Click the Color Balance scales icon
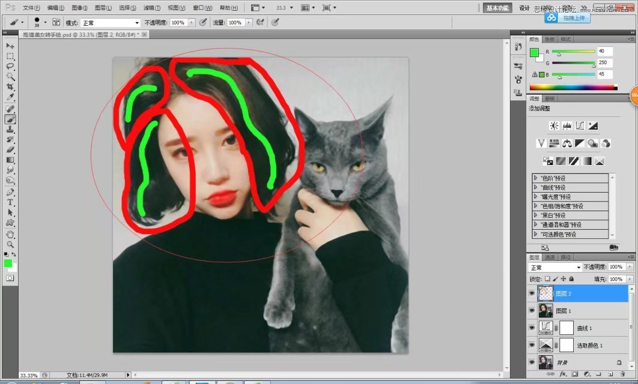 coord(567,143)
